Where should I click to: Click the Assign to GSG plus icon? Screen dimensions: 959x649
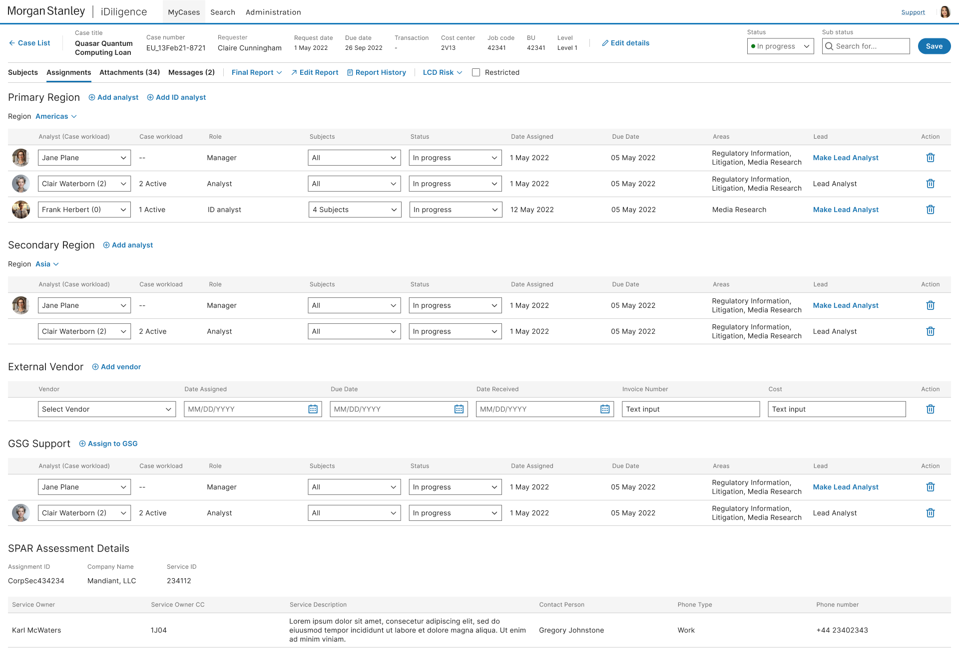tap(82, 443)
